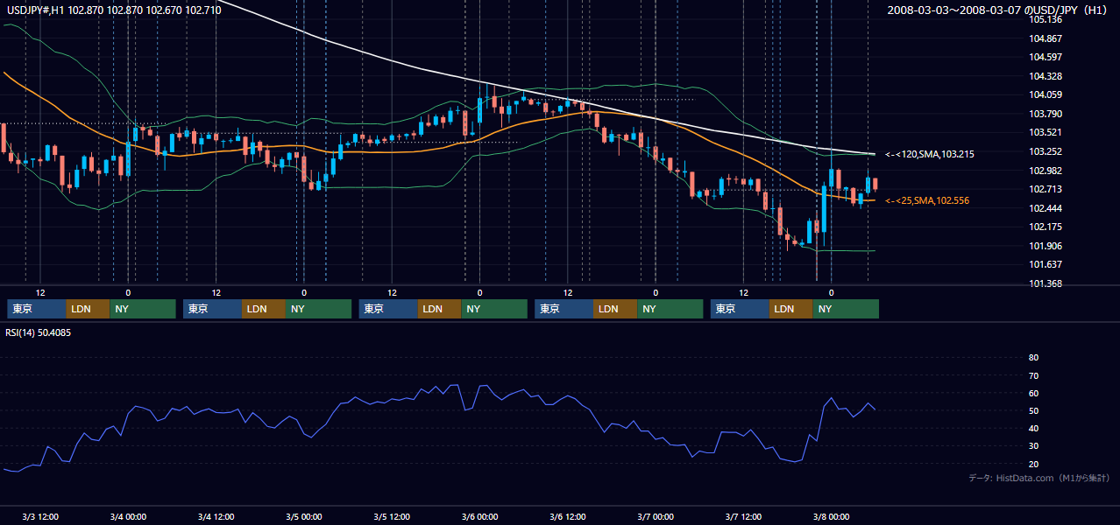Click price axis label 103.790
The width and height of the screenshot is (1120, 525).
tap(1046, 114)
